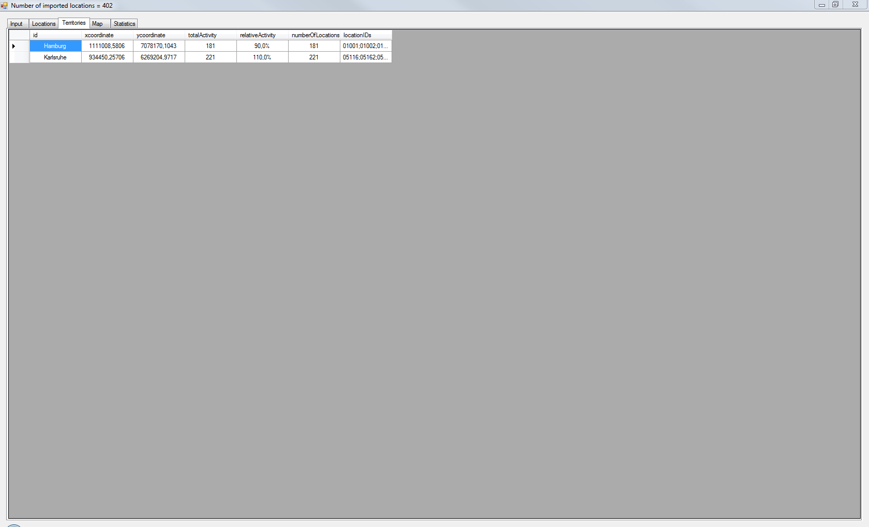
Task: Click Karlsruhe's relativeActivity cell 110,0%
Action: tap(262, 57)
